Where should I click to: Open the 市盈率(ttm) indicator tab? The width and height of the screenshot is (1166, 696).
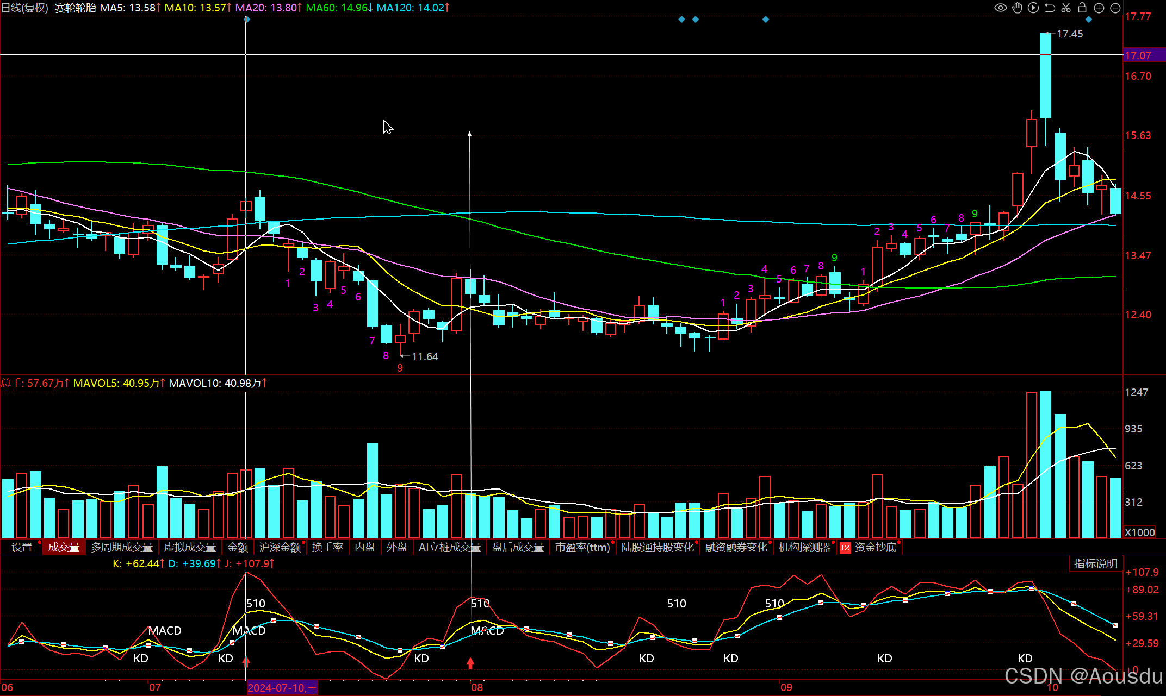[x=582, y=547]
